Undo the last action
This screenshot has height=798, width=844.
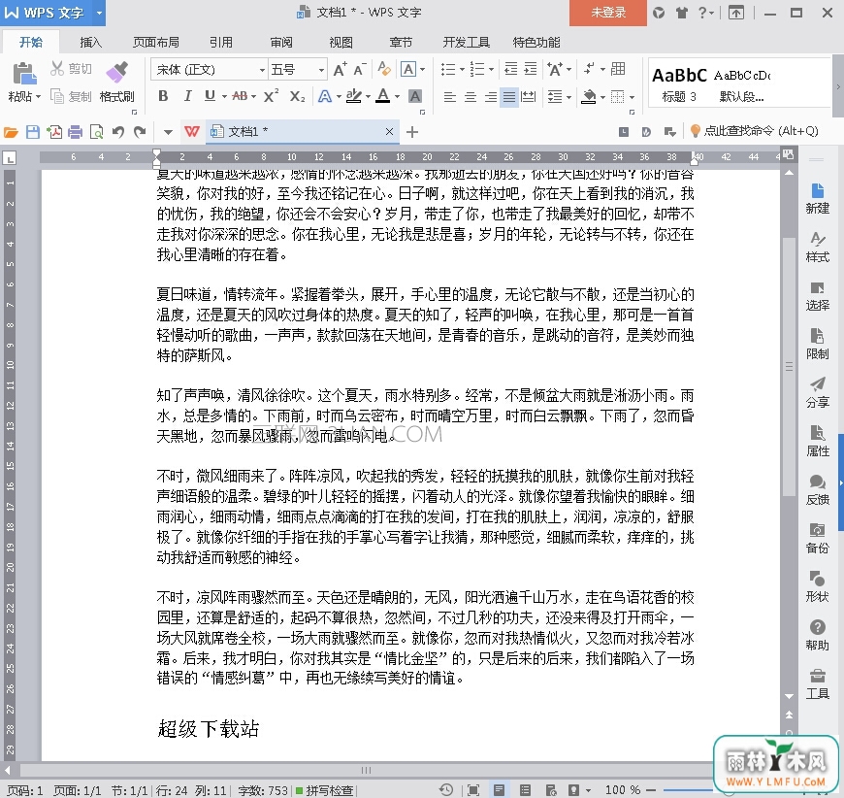point(118,131)
